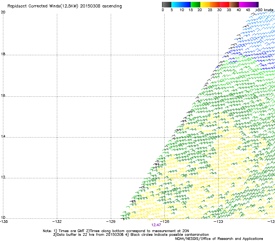
Task: Click the yellow 20-25 knots legend segment
Action: pyautogui.click(x=205, y=4)
